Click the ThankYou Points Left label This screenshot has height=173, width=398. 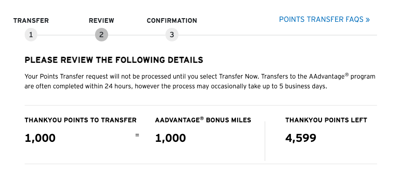326,120
